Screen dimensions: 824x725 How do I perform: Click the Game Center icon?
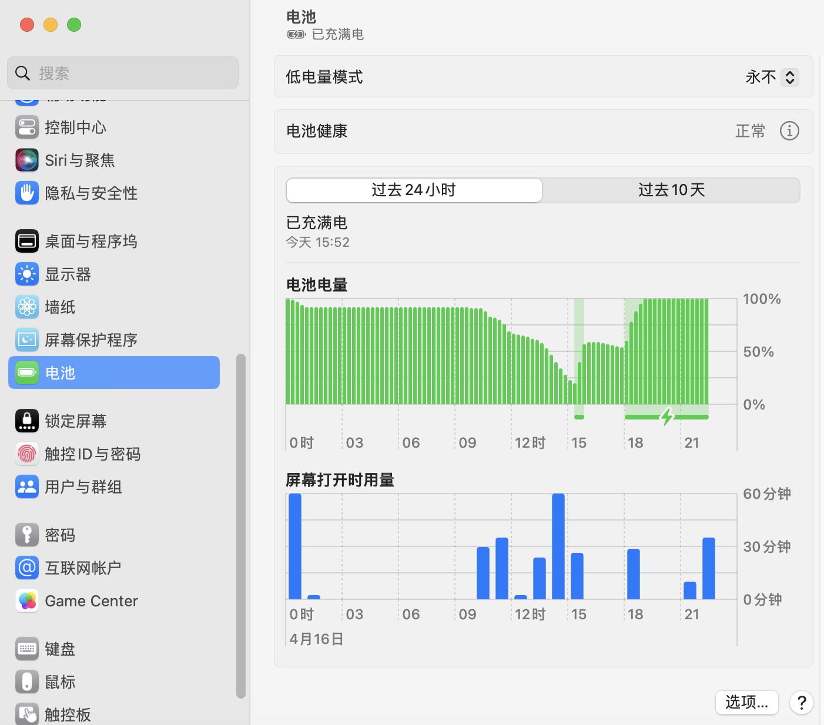click(x=91, y=600)
